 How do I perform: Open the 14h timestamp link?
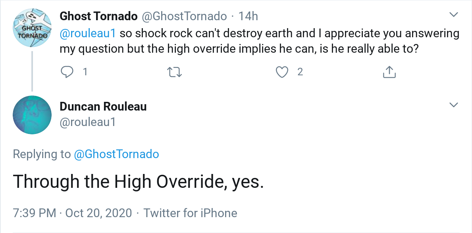tap(248, 16)
